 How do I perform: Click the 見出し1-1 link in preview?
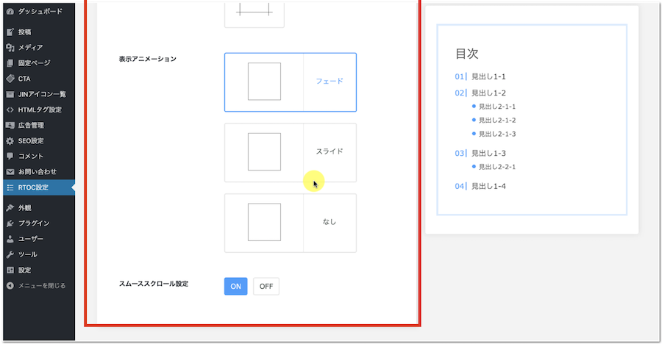click(488, 76)
